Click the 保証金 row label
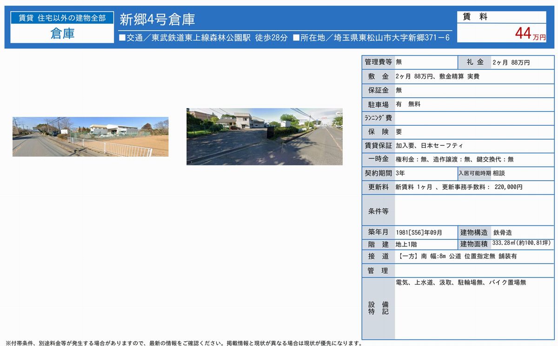 pyautogui.click(x=378, y=90)
